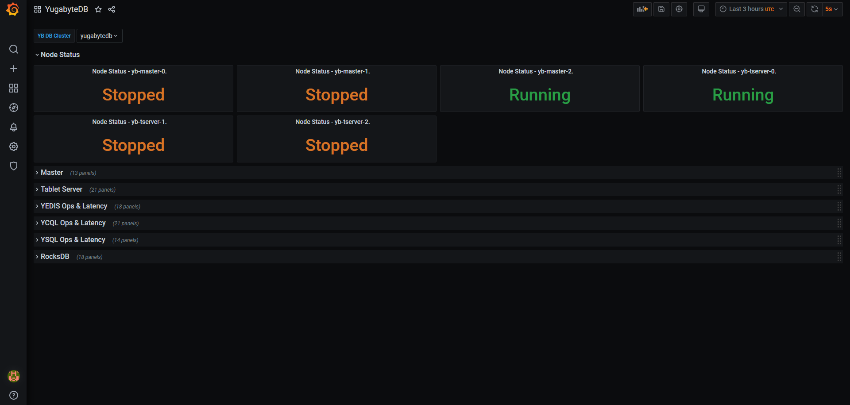Image resolution: width=850 pixels, height=405 pixels.
Task: Expand the Tablet Server row
Action: click(61, 189)
